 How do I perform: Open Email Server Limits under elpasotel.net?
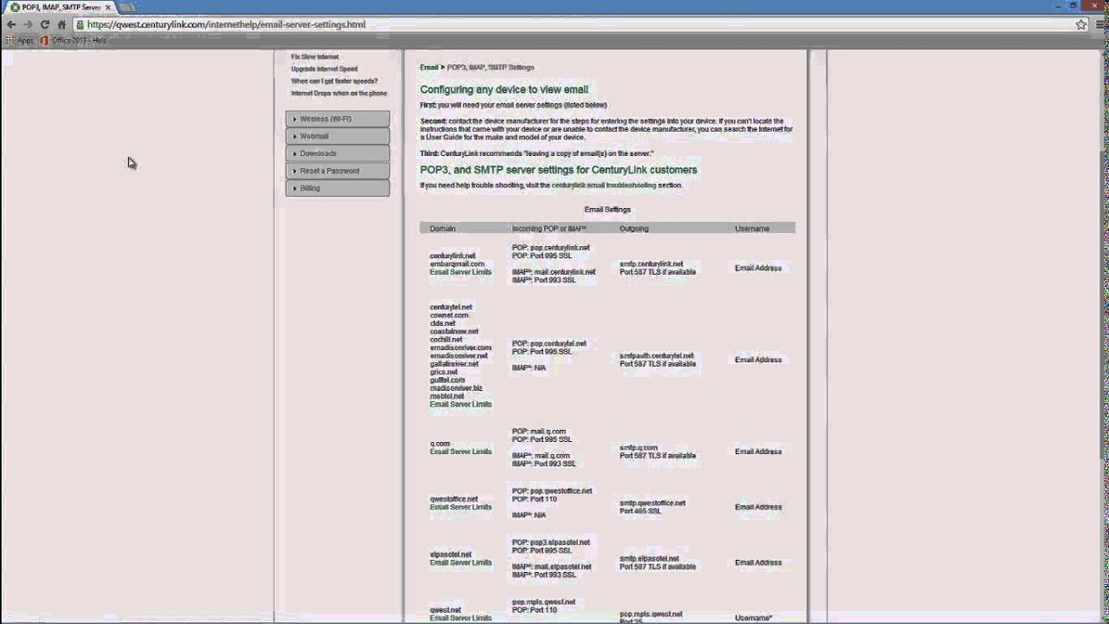click(x=460, y=562)
